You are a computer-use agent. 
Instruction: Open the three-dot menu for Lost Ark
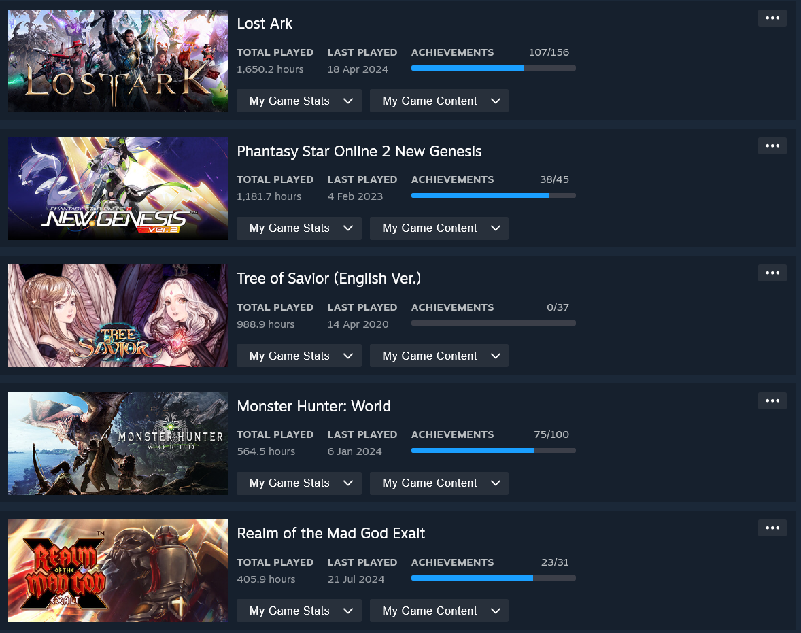[772, 18]
